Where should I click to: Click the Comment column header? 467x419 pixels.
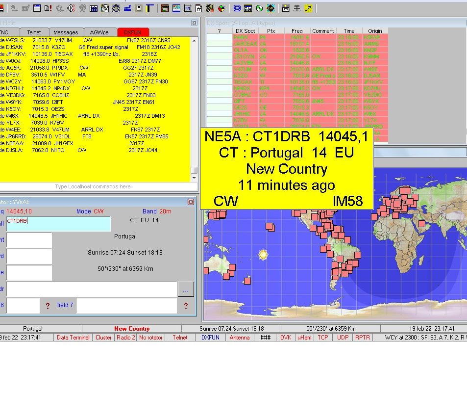[323, 31]
